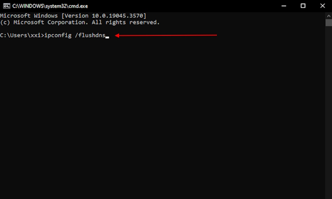Maximize the cmd.exe window
332x199 pixels.
tap(303, 6)
